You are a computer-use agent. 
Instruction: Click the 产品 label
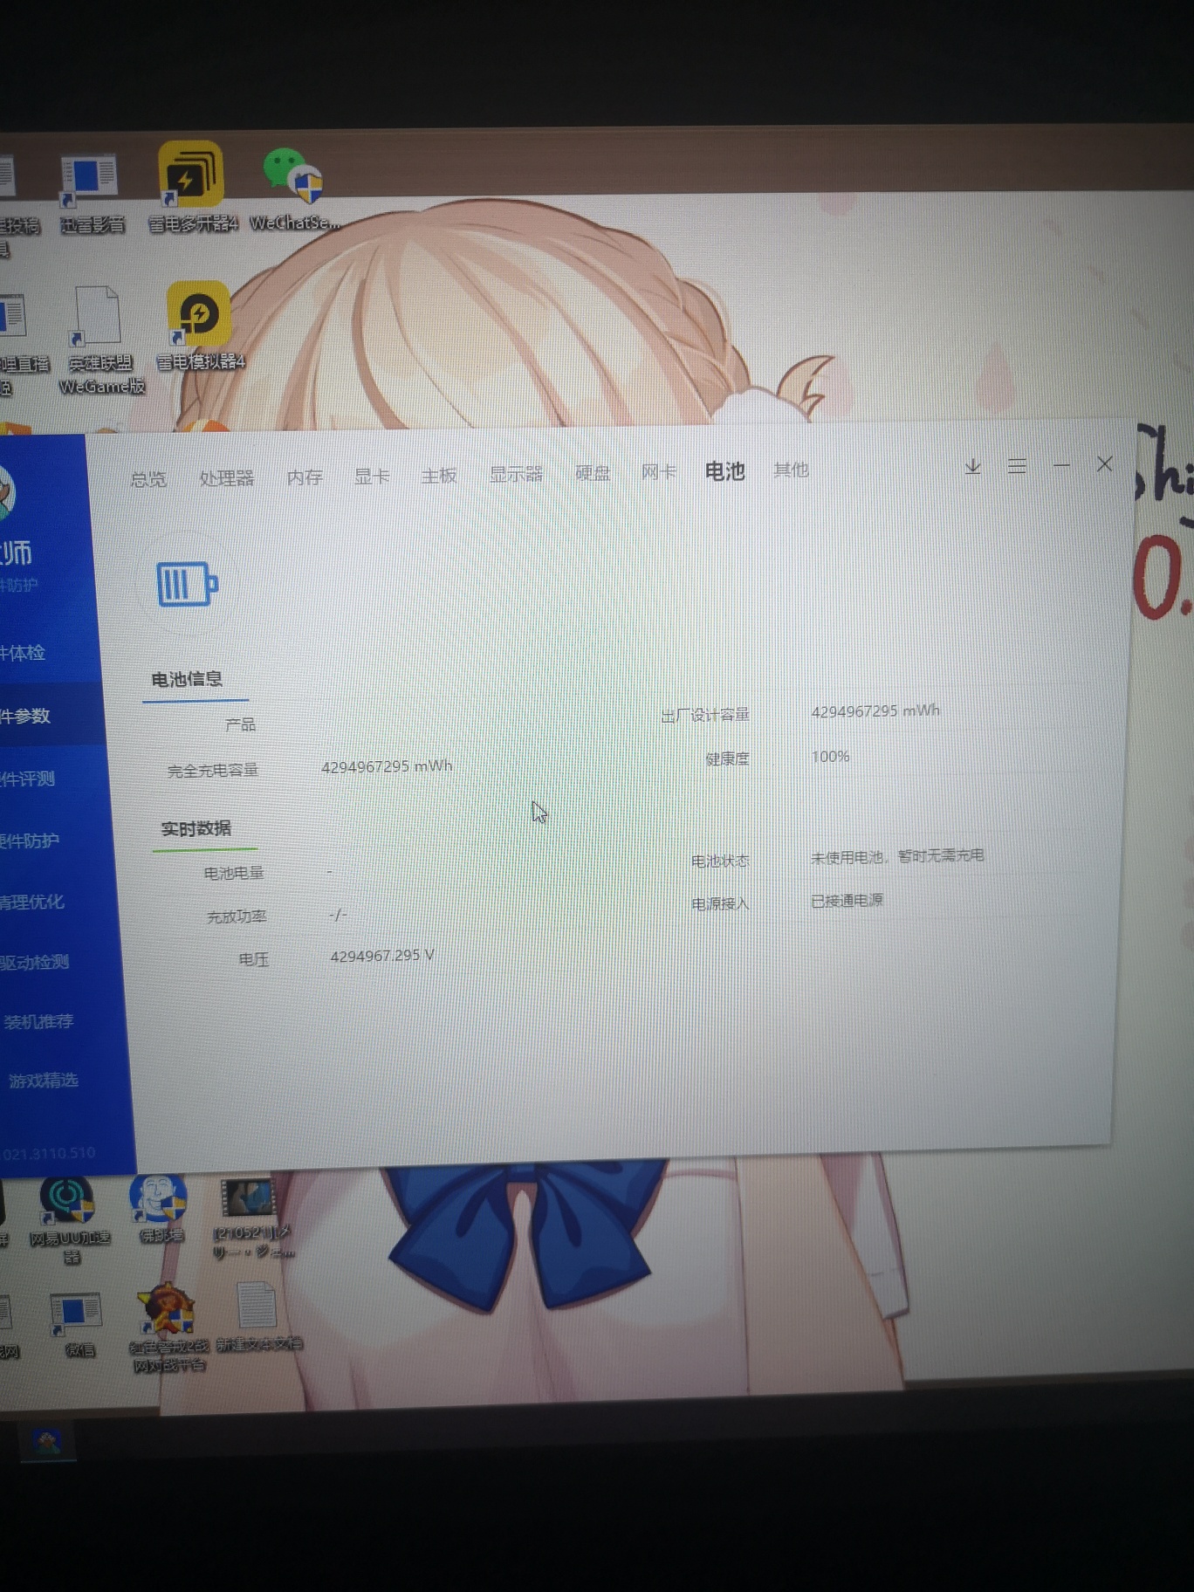[x=241, y=725]
